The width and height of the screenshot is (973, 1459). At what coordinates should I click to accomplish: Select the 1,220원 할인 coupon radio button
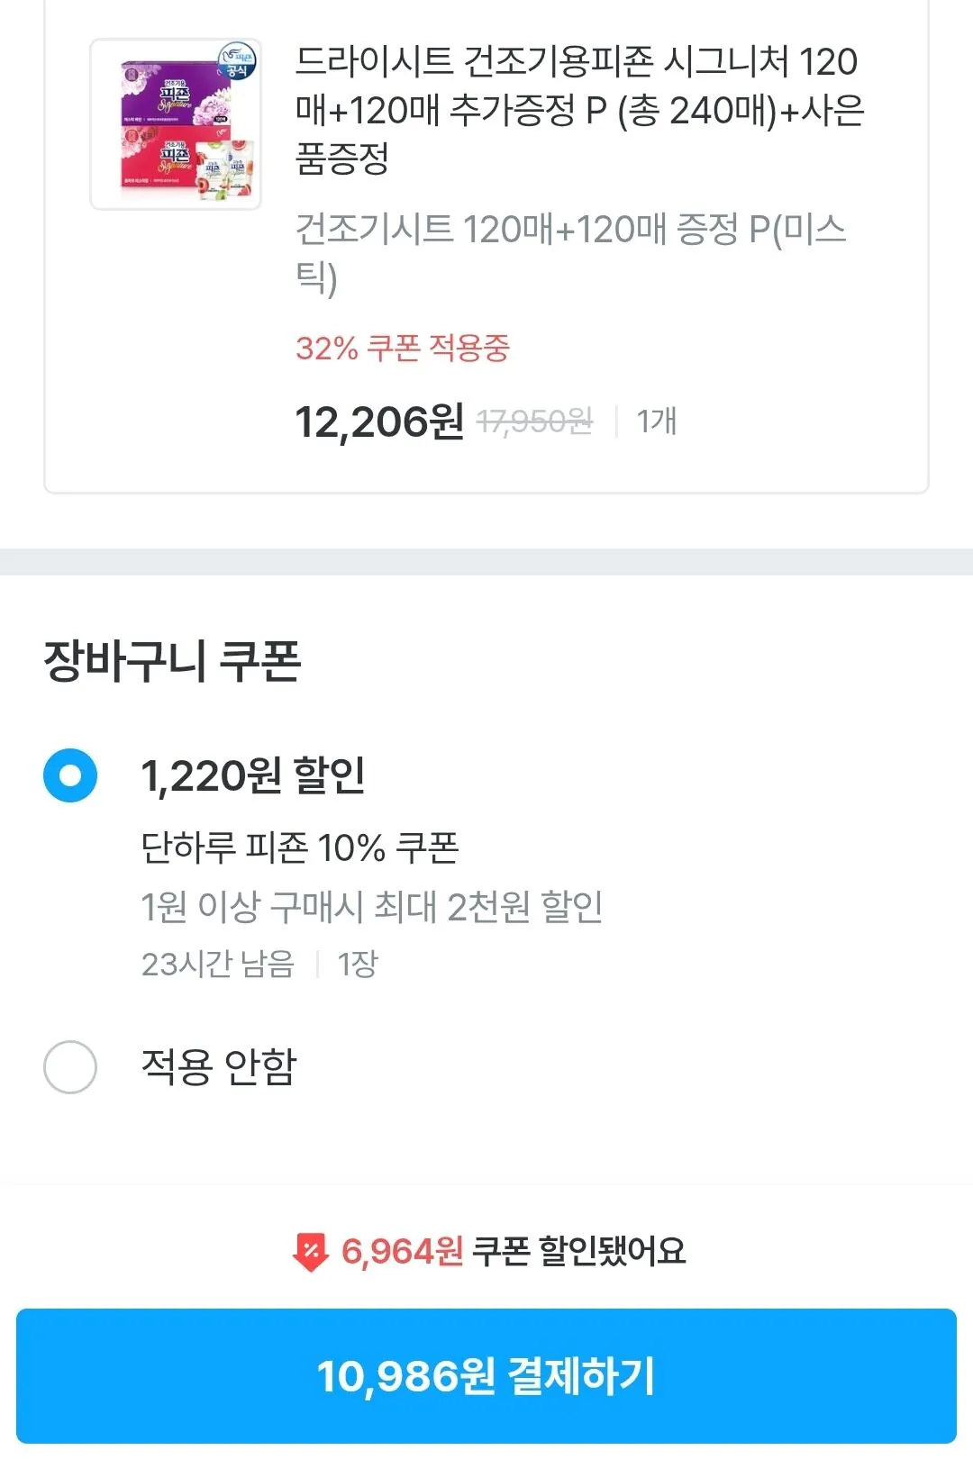coord(70,775)
